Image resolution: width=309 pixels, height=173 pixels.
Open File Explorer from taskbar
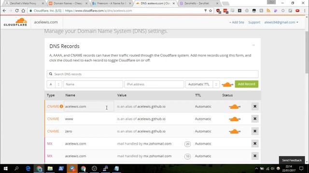pyautogui.click(x=50, y=168)
